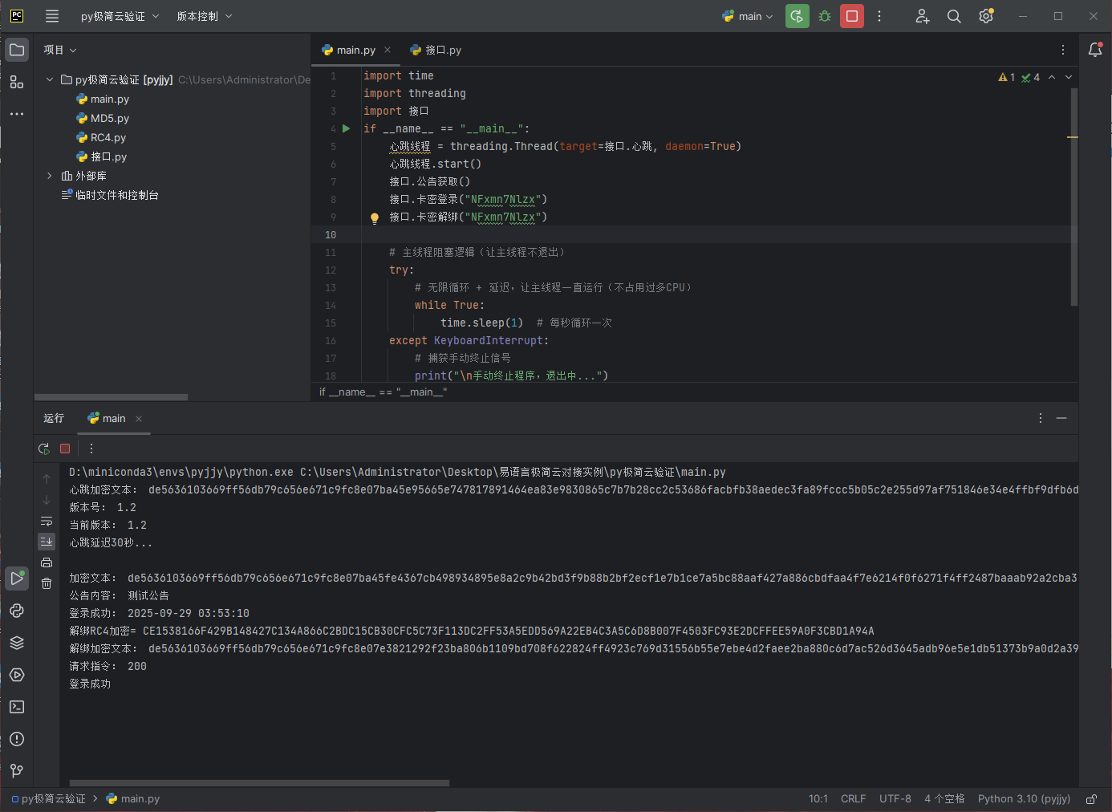Click the UTF-8 encoding selector
The height and width of the screenshot is (812, 1112).
[895, 799]
